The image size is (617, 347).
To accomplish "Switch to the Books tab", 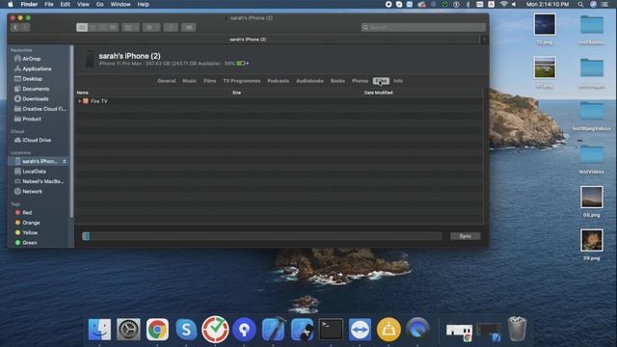I will click(337, 81).
